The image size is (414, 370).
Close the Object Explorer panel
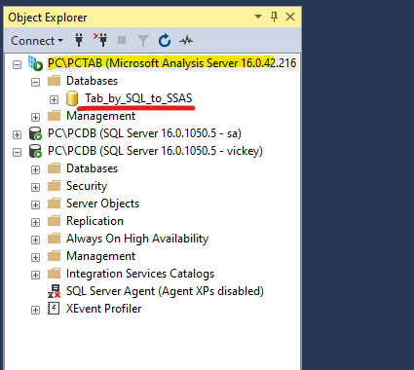[x=290, y=17]
